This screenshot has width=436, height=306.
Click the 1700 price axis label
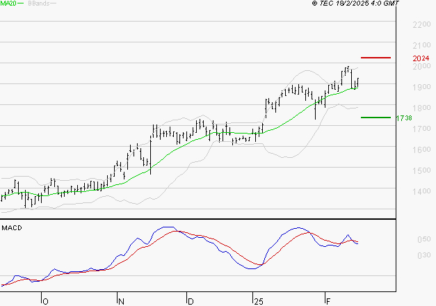click(x=421, y=129)
